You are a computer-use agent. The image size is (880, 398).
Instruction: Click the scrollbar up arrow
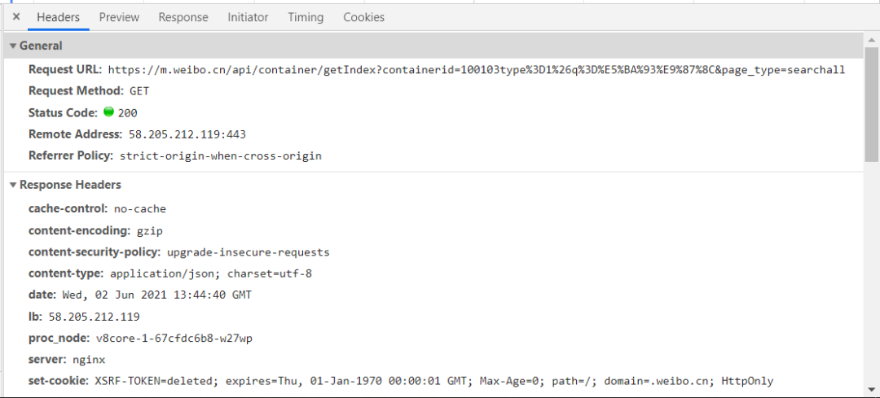click(872, 40)
